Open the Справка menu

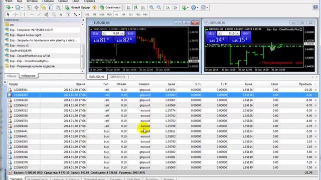click(x=89, y=1)
